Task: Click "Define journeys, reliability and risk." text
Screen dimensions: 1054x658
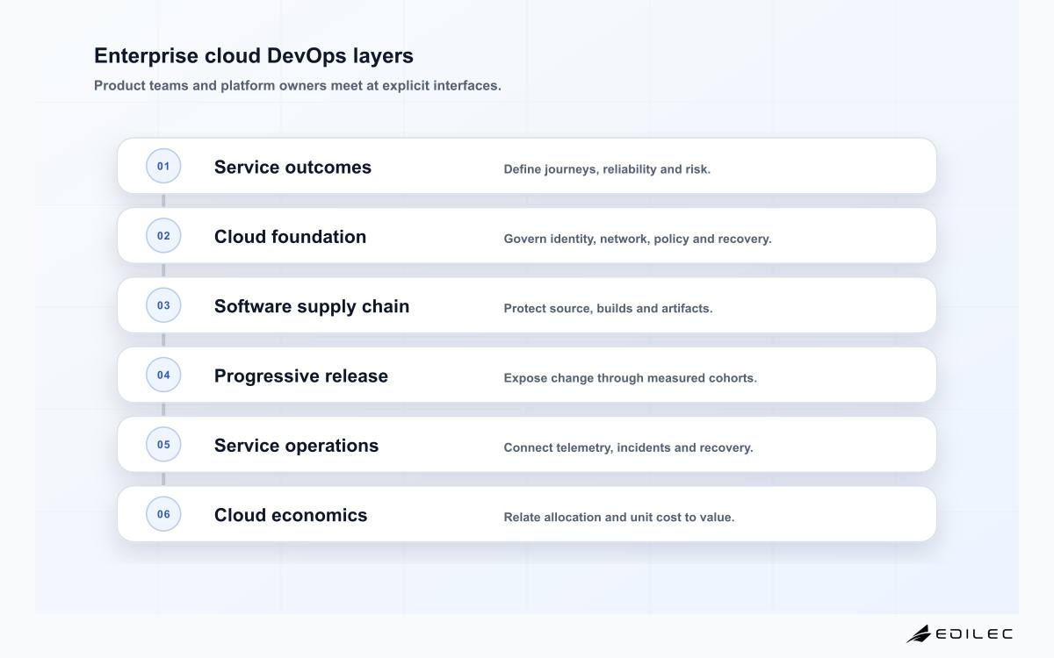Action: click(607, 169)
